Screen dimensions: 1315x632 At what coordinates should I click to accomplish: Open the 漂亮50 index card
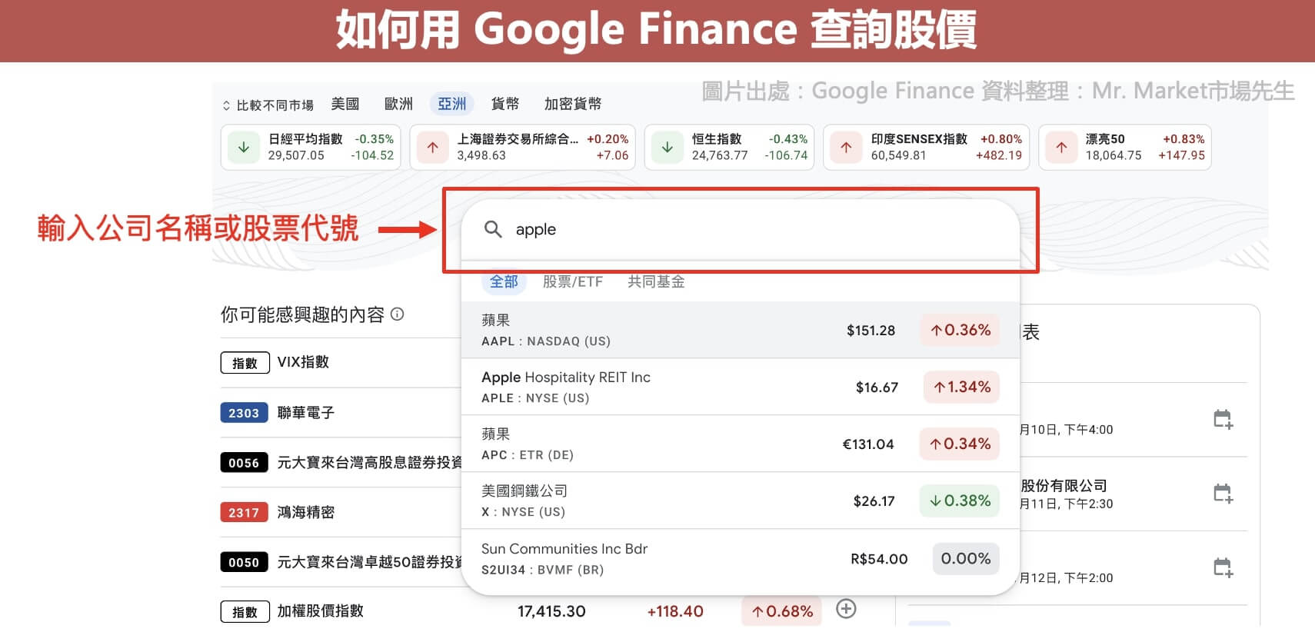tap(1125, 147)
